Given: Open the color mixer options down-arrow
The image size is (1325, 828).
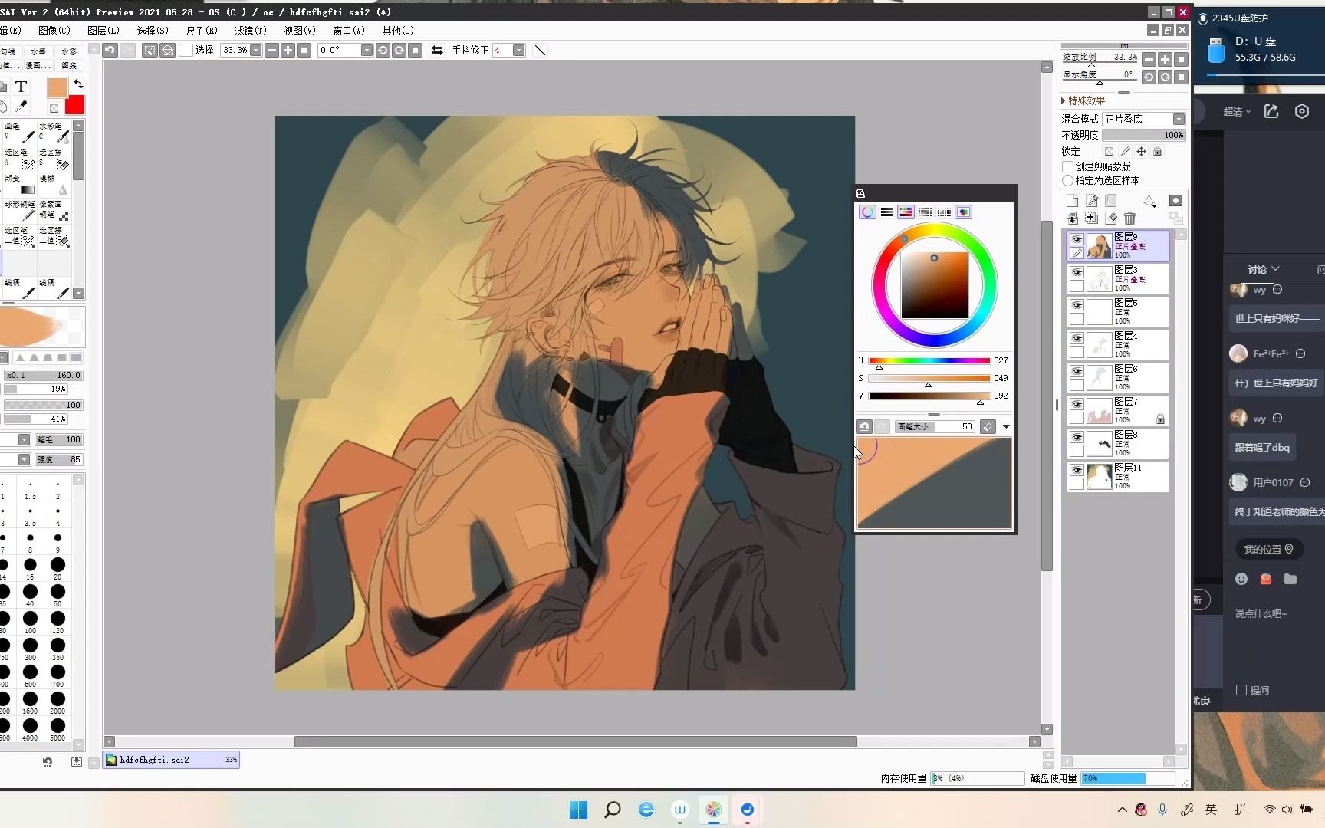Looking at the screenshot, I should pos(1006,426).
